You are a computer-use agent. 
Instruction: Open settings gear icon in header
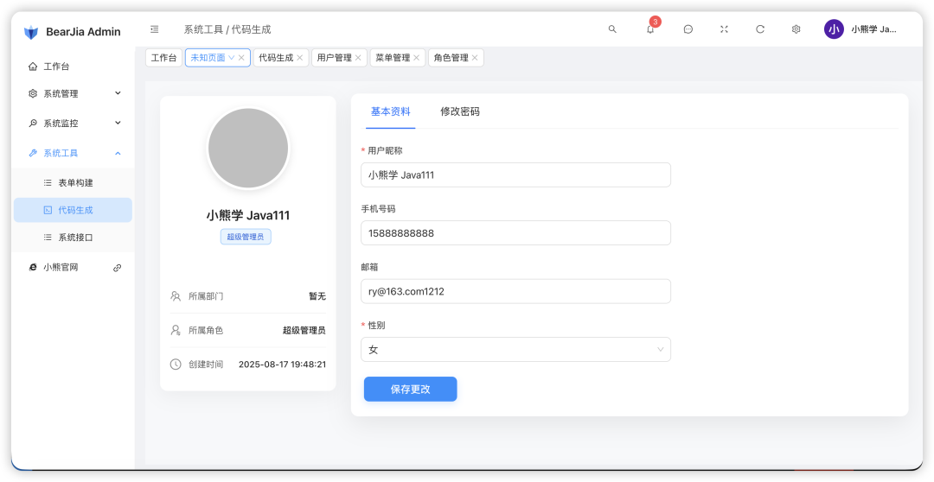[796, 29]
